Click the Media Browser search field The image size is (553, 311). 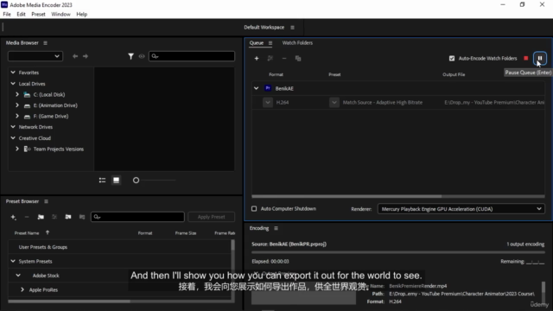192,56
